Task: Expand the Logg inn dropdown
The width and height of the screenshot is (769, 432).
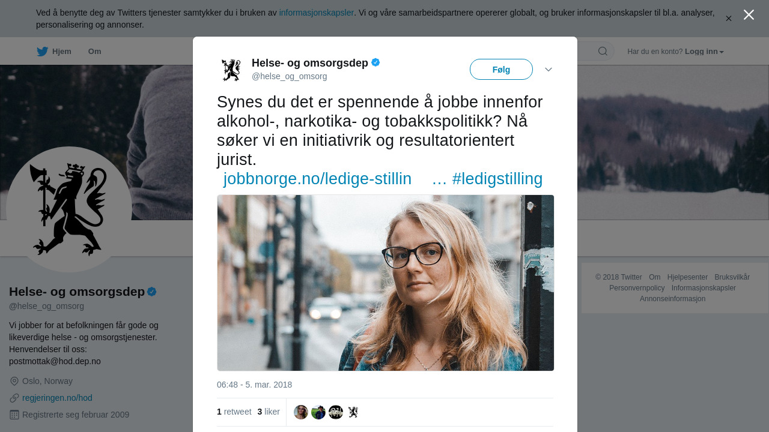Action: (704, 52)
